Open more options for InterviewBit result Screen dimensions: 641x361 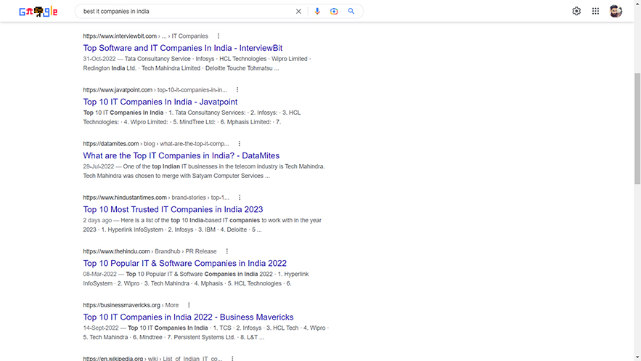[219, 36]
